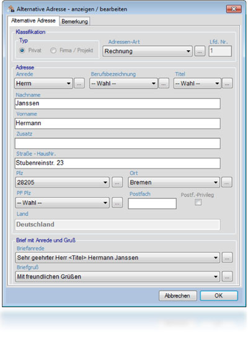Expand the Briefgruß dropdown

point(117,276)
